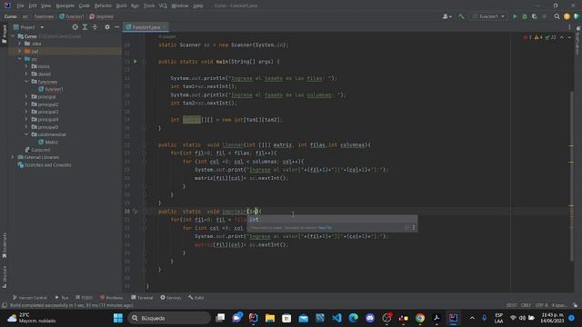Select the int completion suggestion
The height and width of the screenshot is (327, 582).
[x=332, y=220]
